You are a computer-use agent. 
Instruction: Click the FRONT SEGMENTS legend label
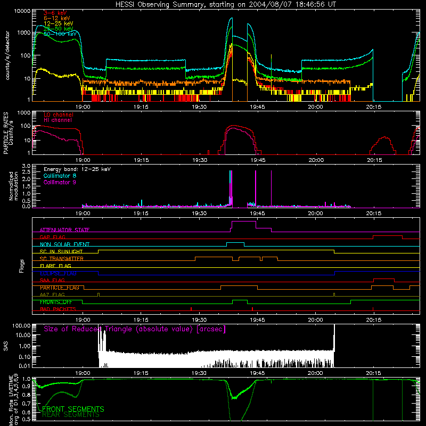tap(73, 409)
